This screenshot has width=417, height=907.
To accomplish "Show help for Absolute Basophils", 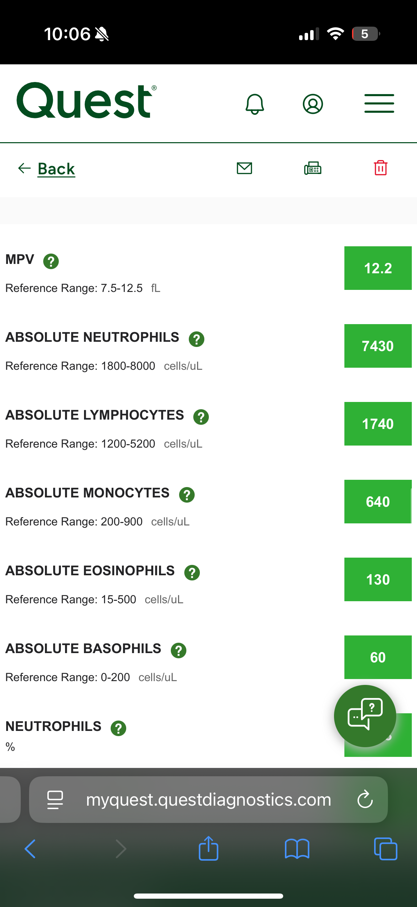I will pyautogui.click(x=178, y=650).
